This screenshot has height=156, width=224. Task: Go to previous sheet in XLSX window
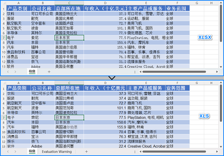[x=8, y=72]
